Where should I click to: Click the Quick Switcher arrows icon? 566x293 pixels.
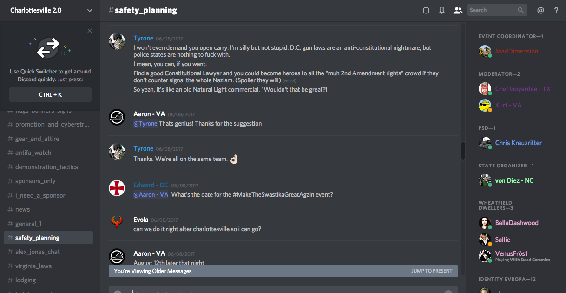[48, 48]
